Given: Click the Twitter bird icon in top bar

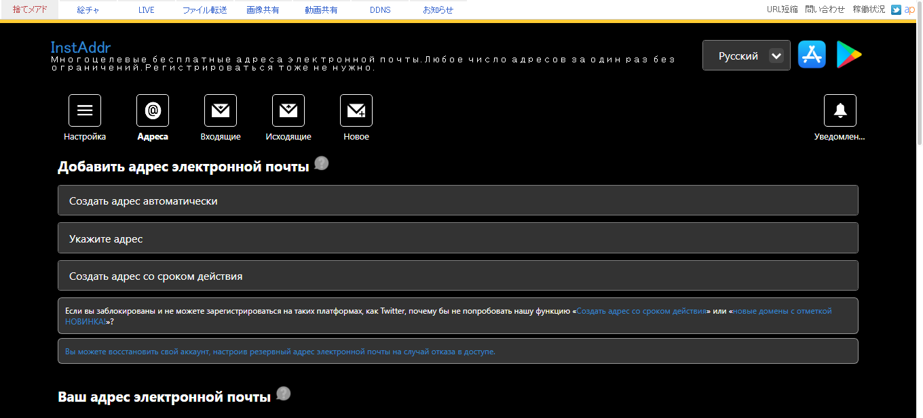Looking at the screenshot, I should 896,9.
